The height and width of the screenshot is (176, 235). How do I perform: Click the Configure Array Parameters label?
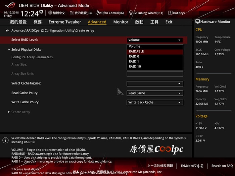pos(32,57)
